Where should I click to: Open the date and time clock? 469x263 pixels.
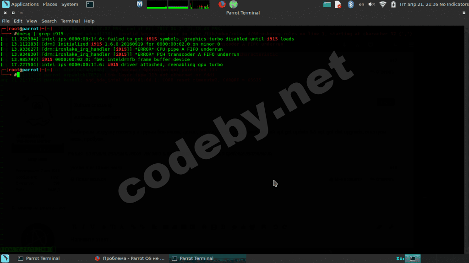[x=419, y=4]
